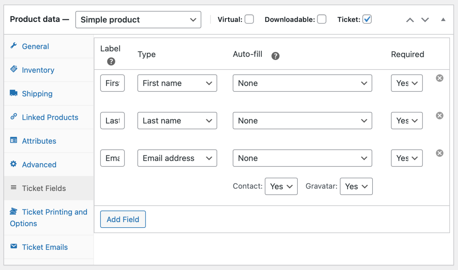Open the Attributes tab
Screen dimensions: 458x270
click(x=39, y=141)
